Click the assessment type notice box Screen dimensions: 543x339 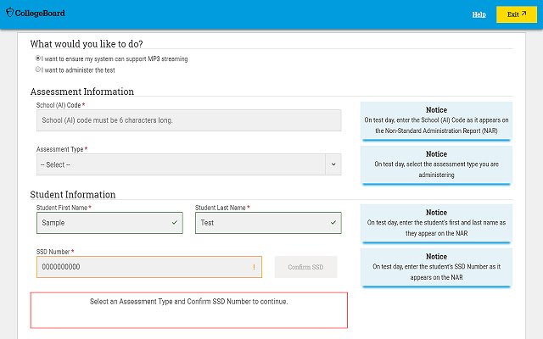[436, 164]
